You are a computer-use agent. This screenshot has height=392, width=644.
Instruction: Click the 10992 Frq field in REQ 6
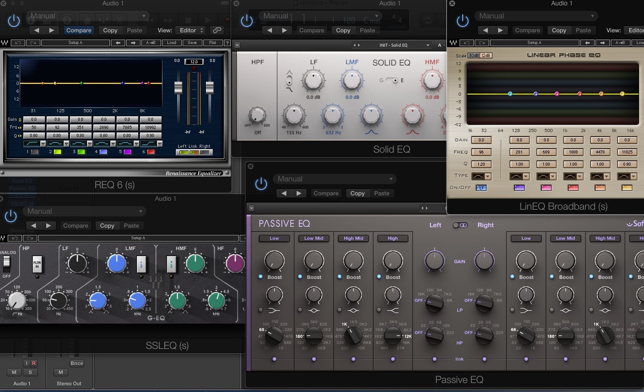click(x=151, y=128)
